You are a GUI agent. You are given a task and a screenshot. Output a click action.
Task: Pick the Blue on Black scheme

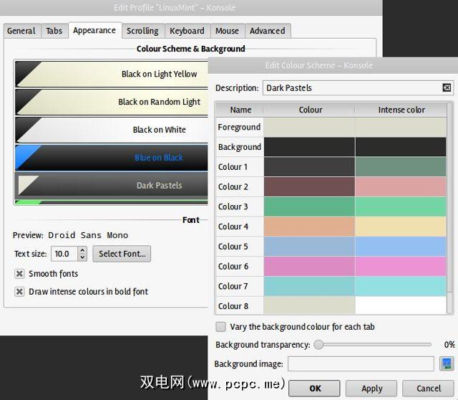click(x=112, y=158)
